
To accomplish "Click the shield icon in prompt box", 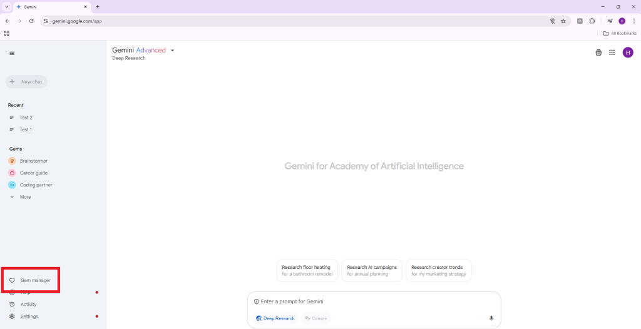I will 256,301.
